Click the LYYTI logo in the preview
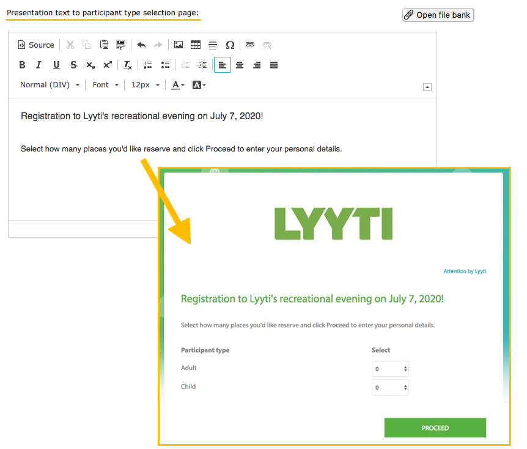Viewport: 527px width, 449px height. point(333,224)
